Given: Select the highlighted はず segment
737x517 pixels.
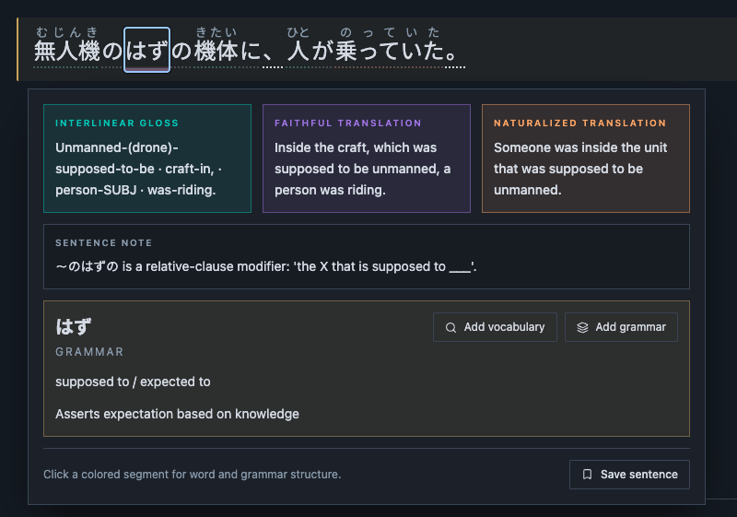Looking at the screenshot, I should point(146,50).
